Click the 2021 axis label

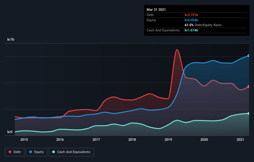240,140
